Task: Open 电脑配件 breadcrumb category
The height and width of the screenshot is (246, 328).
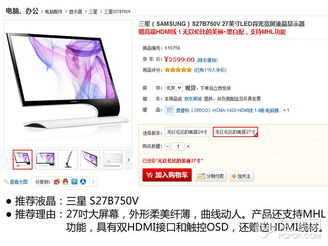Action: [x=53, y=12]
